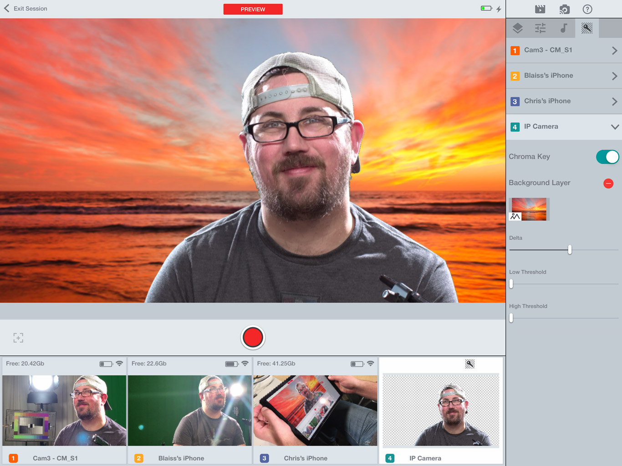Remove the Background Layer with the red minus
Viewport: 622px width, 466px height.
pos(608,183)
